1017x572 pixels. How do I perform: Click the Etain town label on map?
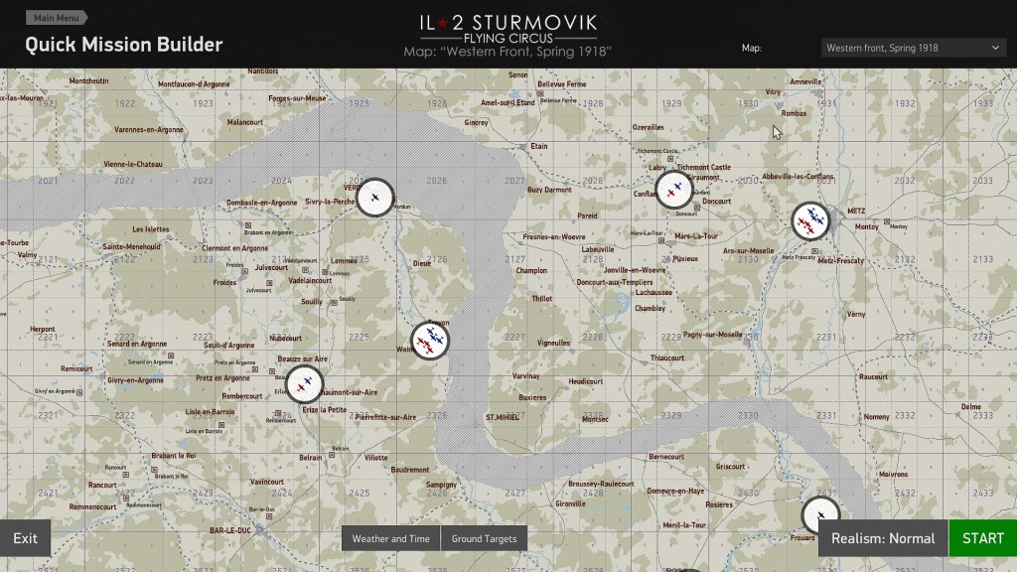[x=538, y=146]
